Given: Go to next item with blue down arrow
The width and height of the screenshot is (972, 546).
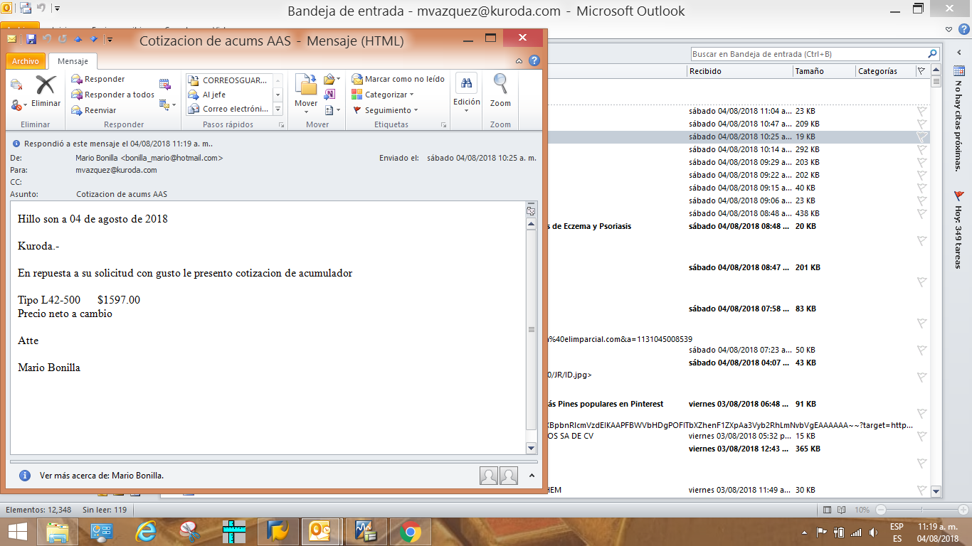Looking at the screenshot, I should click(x=93, y=39).
